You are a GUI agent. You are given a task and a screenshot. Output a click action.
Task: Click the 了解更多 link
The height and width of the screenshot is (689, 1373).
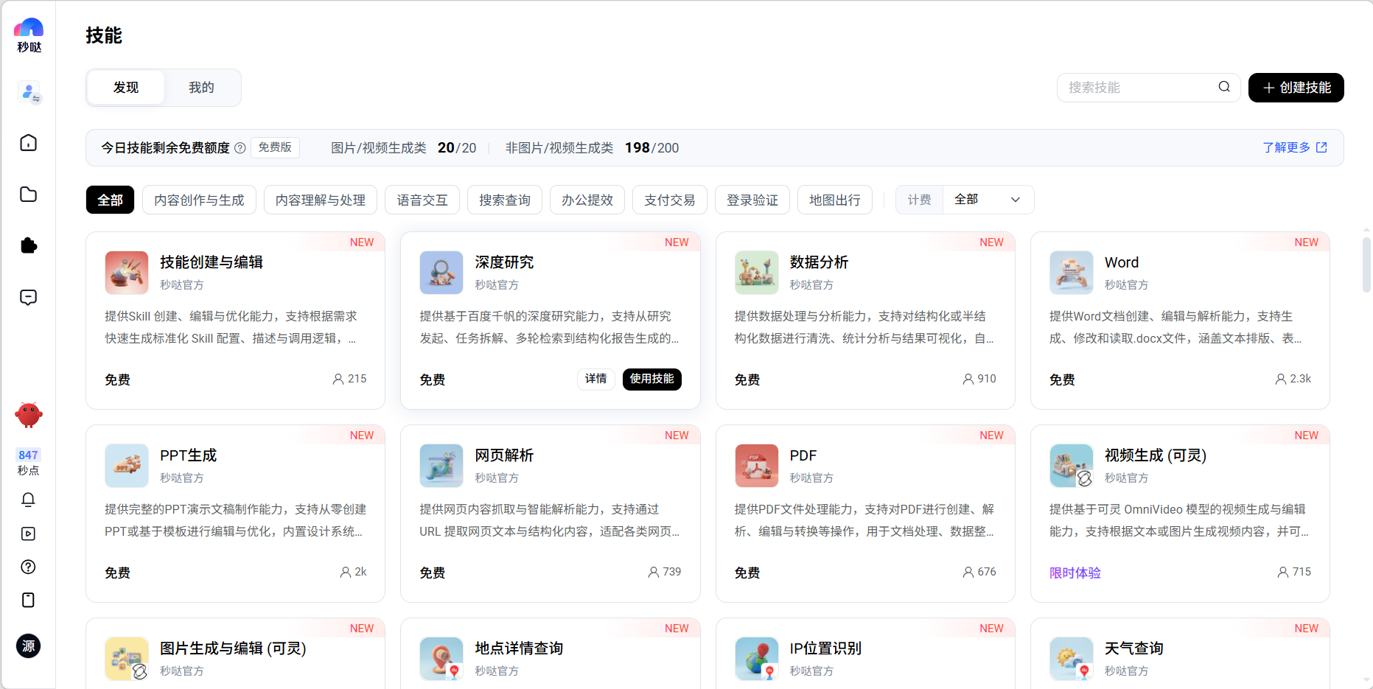pyautogui.click(x=1295, y=147)
